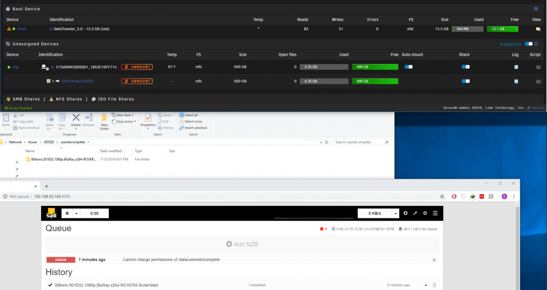The image size is (547, 290).
Task: Open SABnzbd configuration gear icon
Action: (425, 213)
